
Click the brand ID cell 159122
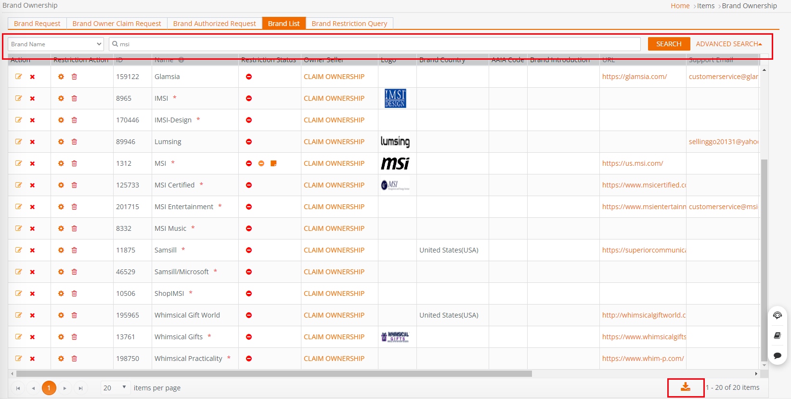pyautogui.click(x=128, y=77)
